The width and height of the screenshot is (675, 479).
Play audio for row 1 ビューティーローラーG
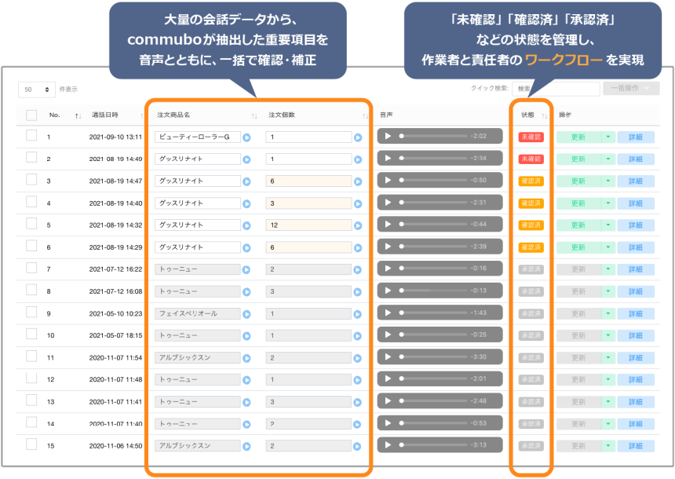[x=388, y=137]
